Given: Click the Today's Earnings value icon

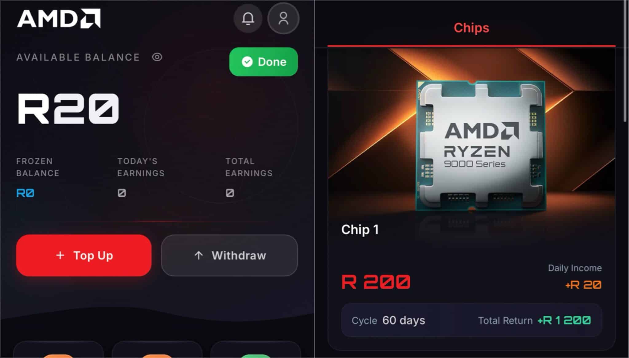Looking at the screenshot, I should pos(122,193).
